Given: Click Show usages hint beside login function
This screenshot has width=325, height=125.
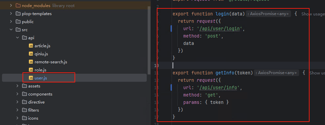Looking at the screenshot, I should point(313,14).
